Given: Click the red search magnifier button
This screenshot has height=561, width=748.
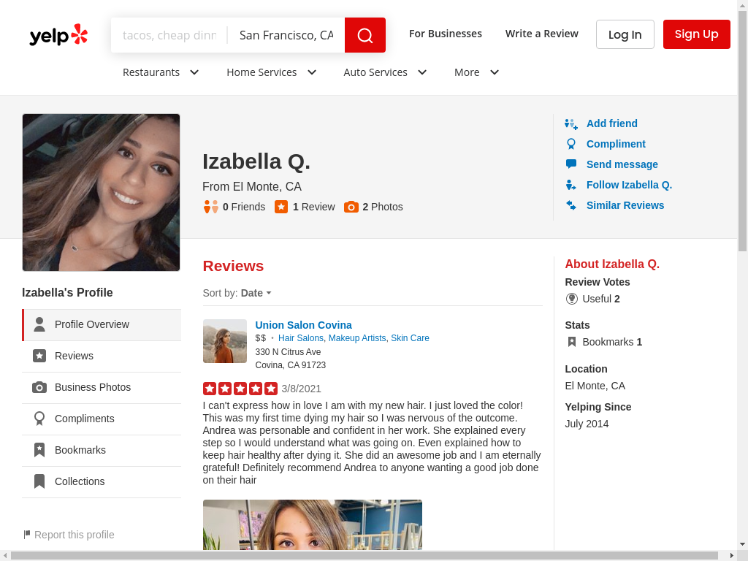Looking at the screenshot, I should point(365,35).
